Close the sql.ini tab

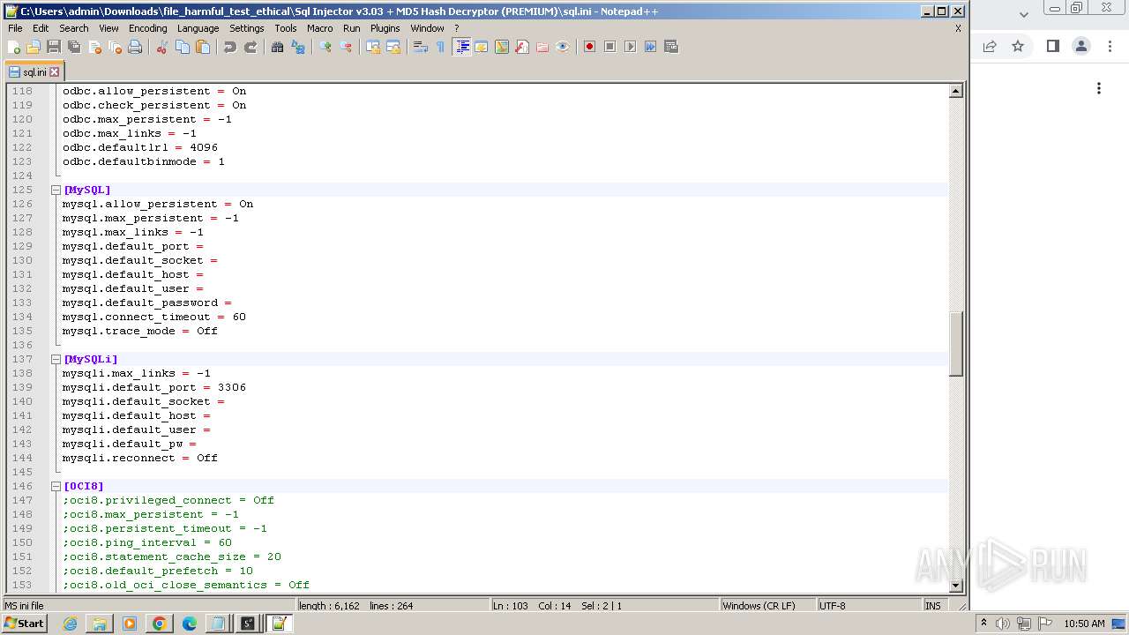(55, 72)
